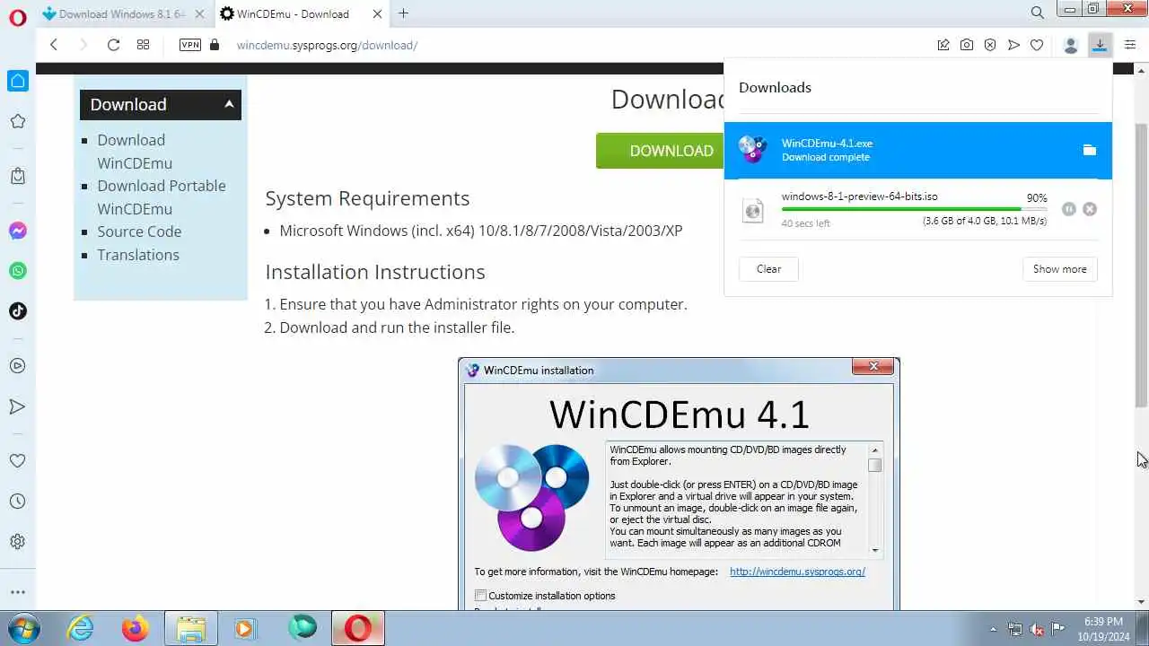Open the Opera main menu logo

click(x=17, y=17)
